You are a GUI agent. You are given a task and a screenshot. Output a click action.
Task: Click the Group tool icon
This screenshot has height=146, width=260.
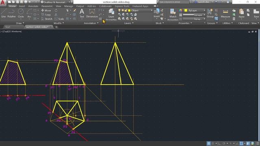pos(210,13)
